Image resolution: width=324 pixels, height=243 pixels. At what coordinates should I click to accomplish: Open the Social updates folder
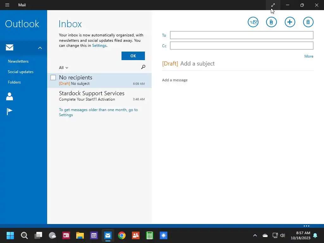pyautogui.click(x=21, y=72)
